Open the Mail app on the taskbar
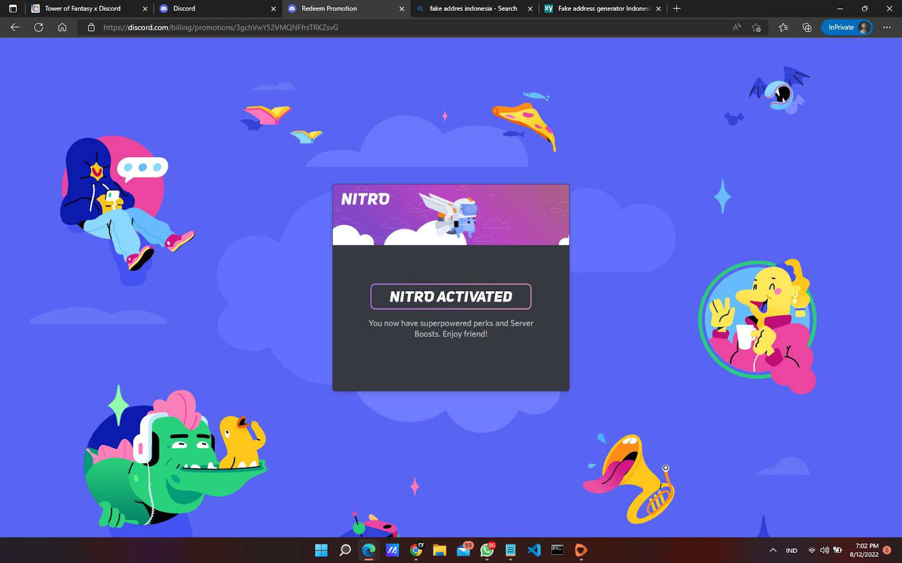The height and width of the screenshot is (563, 902). pos(463,550)
